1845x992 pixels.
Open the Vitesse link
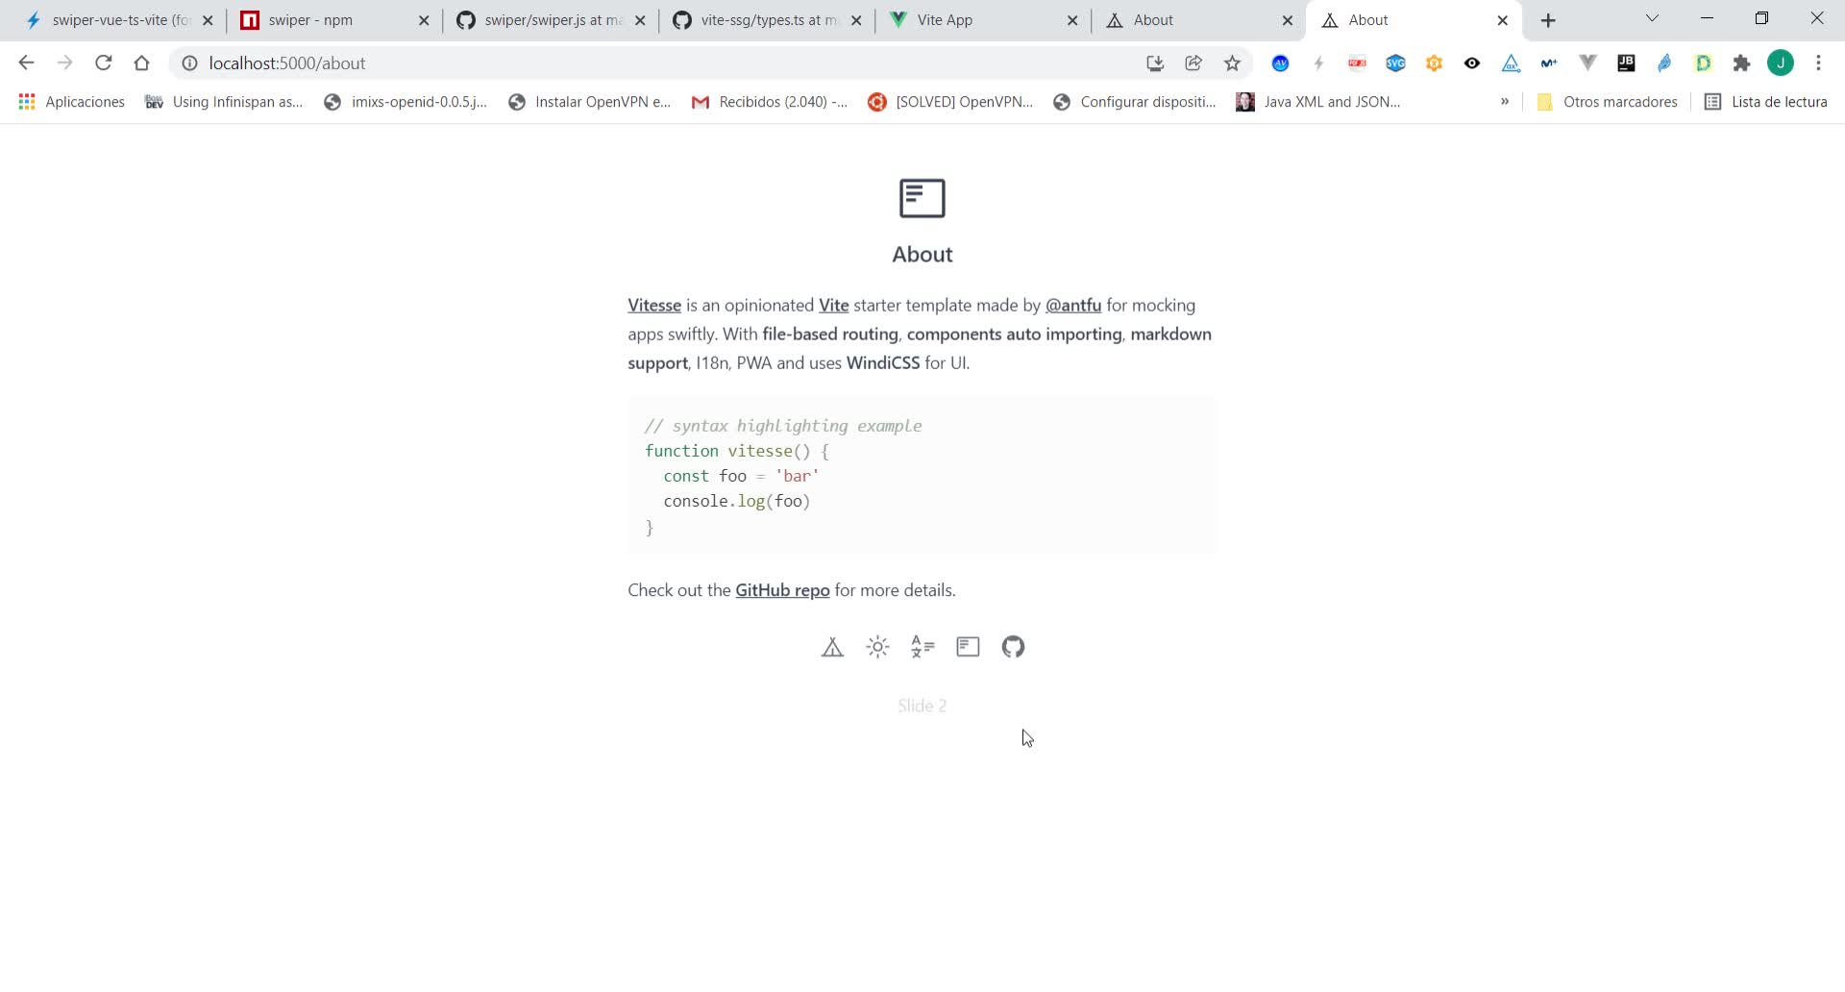pyautogui.click(x=654, y=305)
